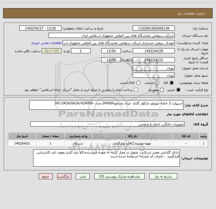Toggle the Islamic treasury payment checkbox

click(x=136, y=90)
